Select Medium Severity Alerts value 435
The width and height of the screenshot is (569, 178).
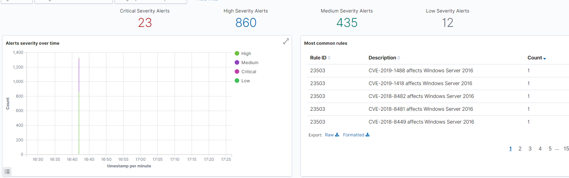pos(347,23)
